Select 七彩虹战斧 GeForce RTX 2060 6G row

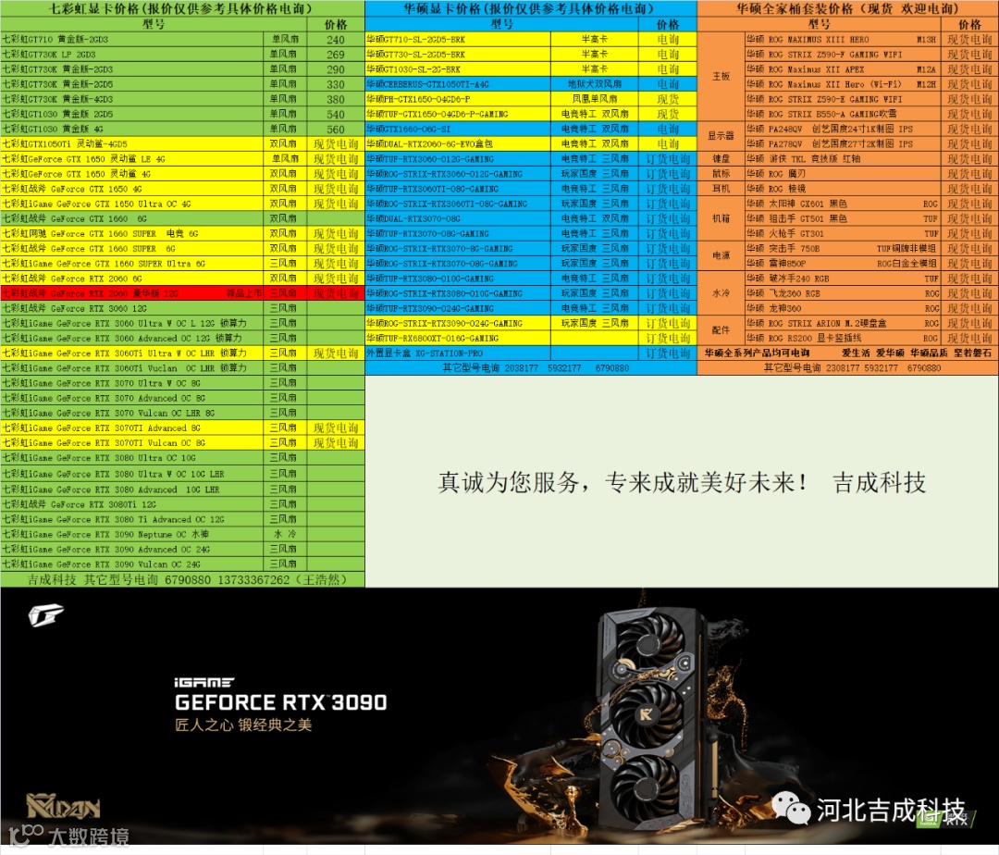coord(182,279)
